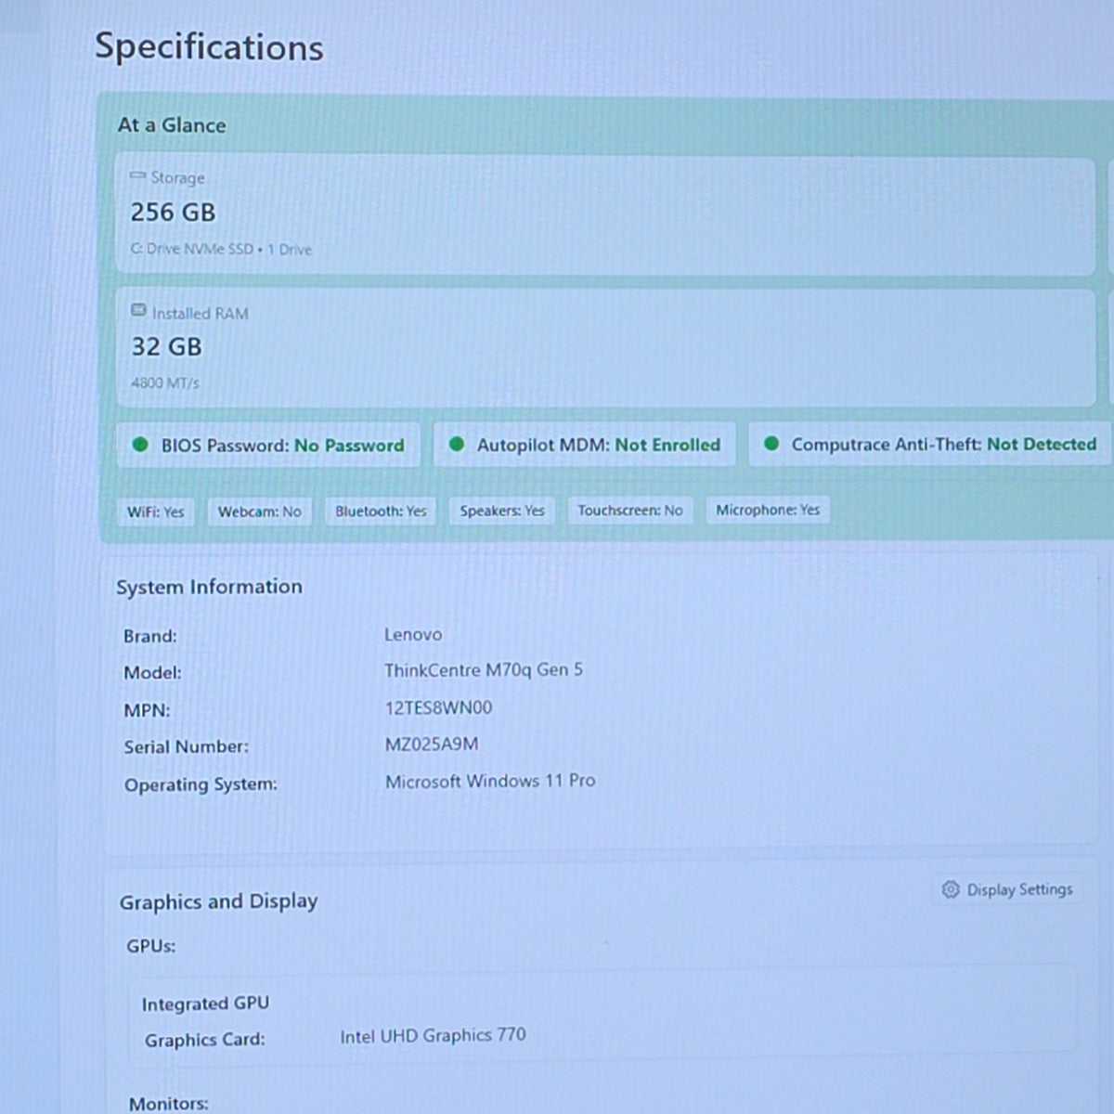Click the Microphone: Yes chip
The width and height of the screenshot is (1114, 1114).
tap(768, 510)
